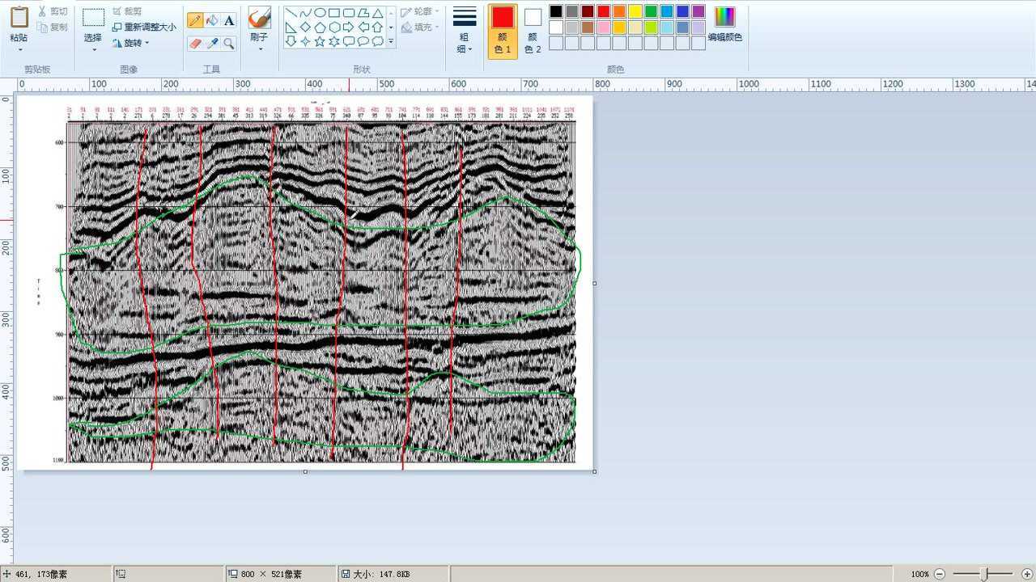
Task: Click the '100%' zoom level text
Action: coord(920,574)
